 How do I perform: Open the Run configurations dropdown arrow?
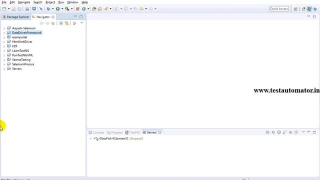62,9
